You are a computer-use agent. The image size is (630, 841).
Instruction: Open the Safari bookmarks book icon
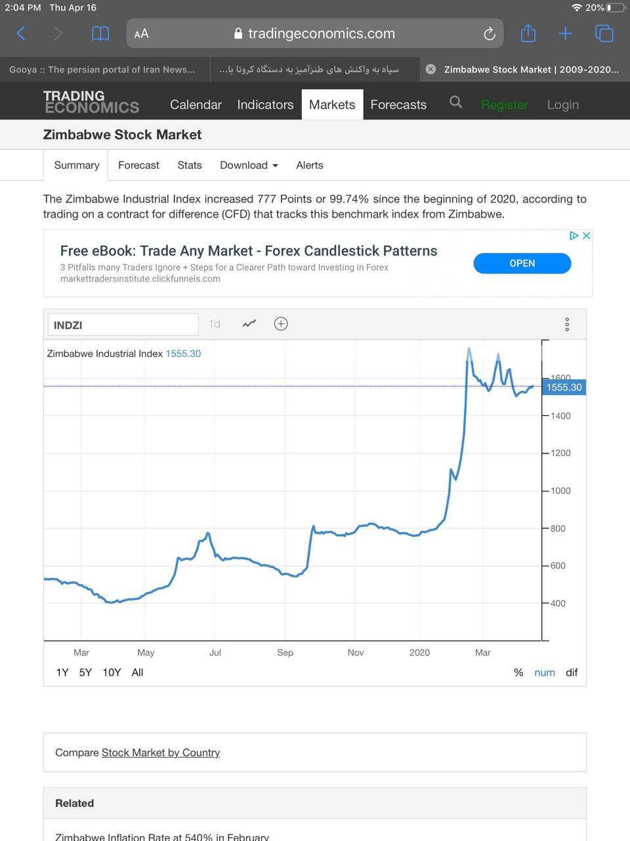coord(100,34)
